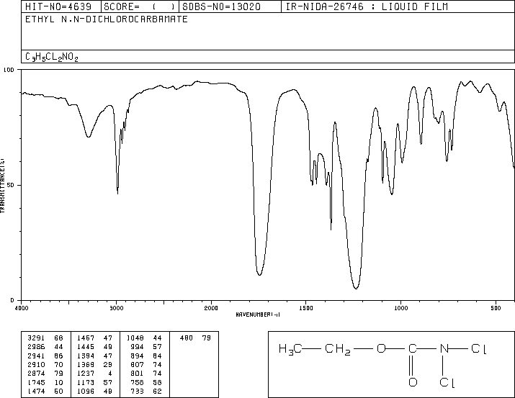Click the 1000 wavenumber axis tick label
Screen dimensions: 515x398
pos(400,308)
